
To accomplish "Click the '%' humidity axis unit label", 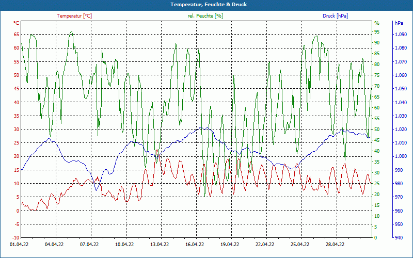I will tap(377, 23).
